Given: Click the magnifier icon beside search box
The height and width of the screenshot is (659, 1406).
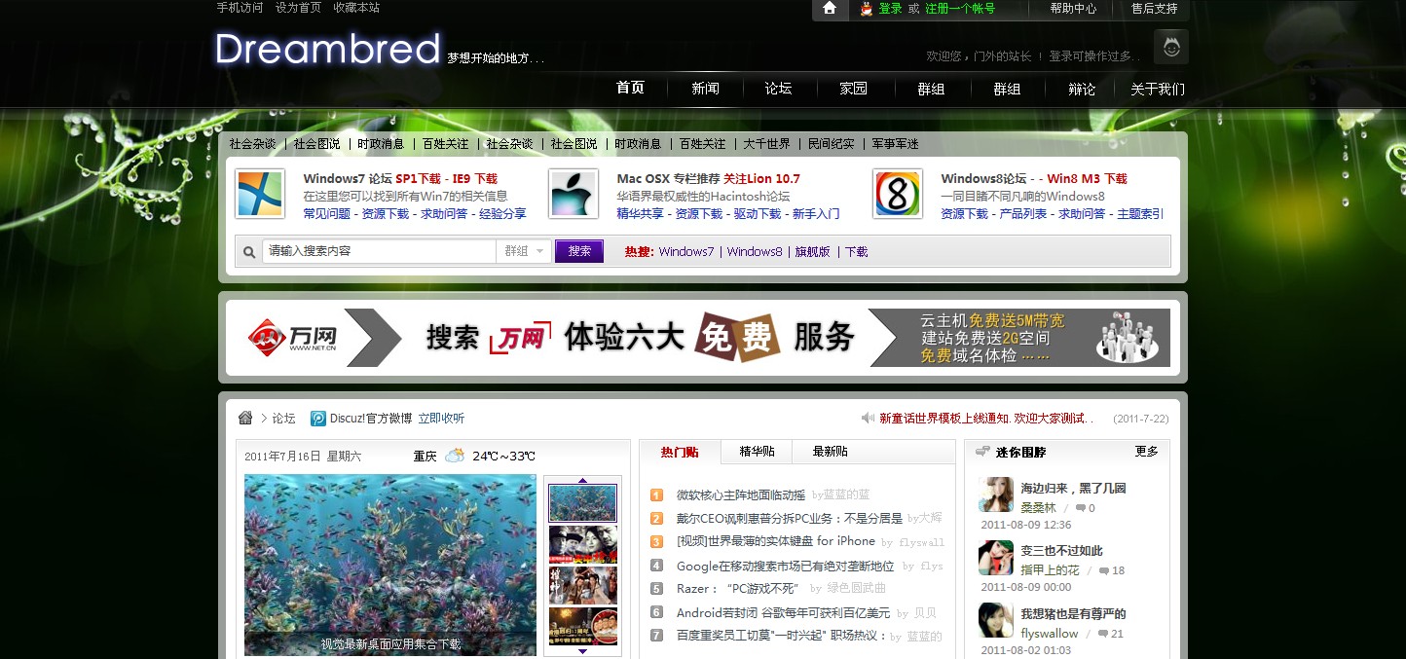Looking at the screenshot, I should tap(249, 251).
